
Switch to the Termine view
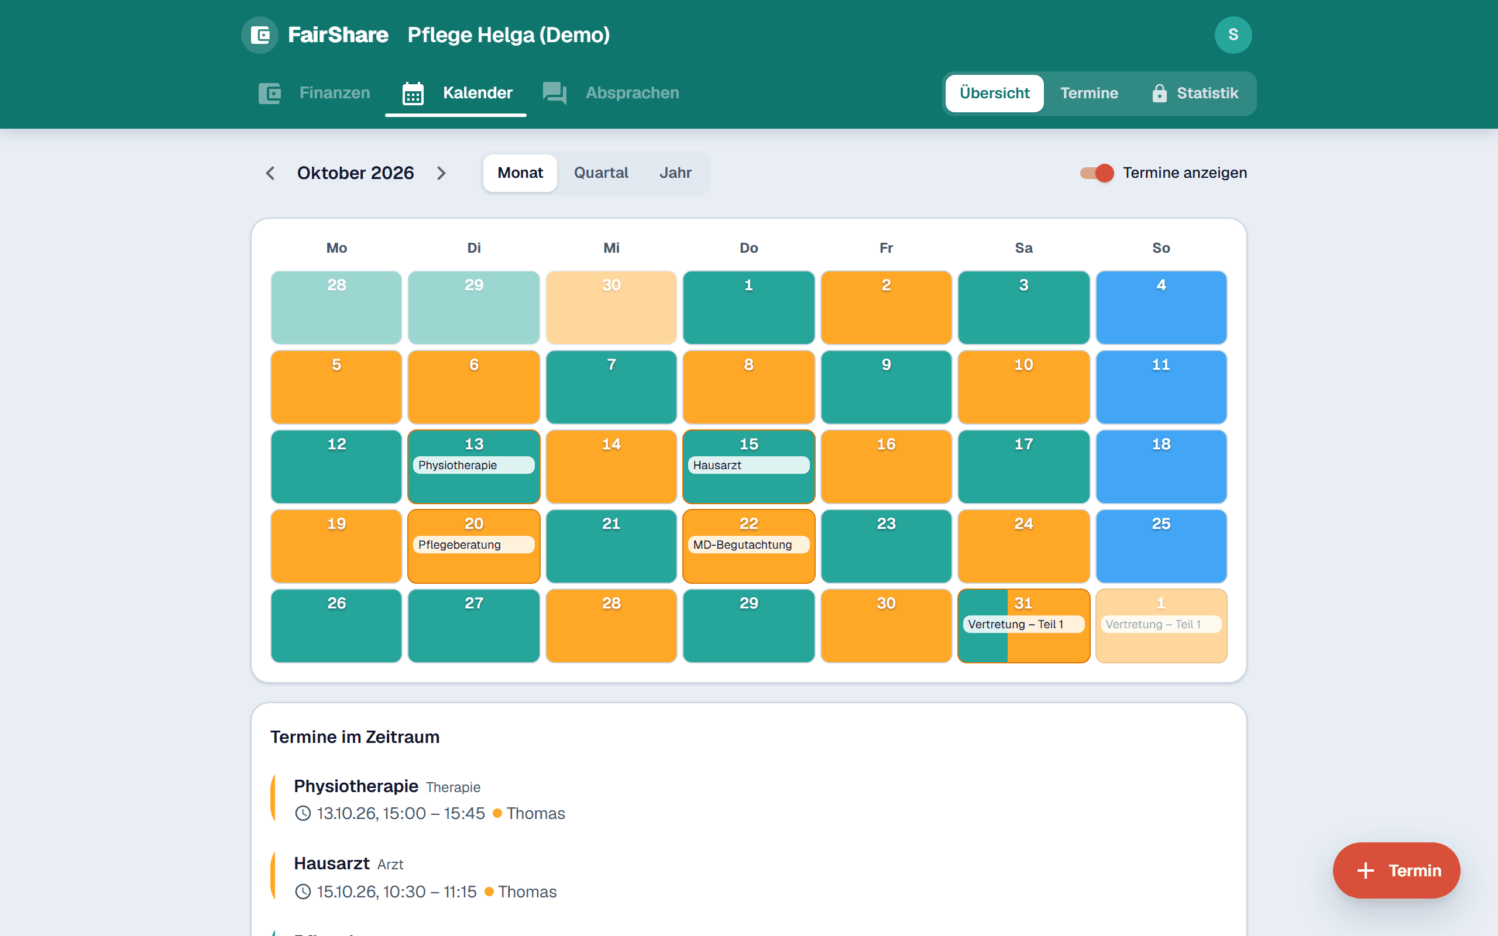[x=1089, y=94]
